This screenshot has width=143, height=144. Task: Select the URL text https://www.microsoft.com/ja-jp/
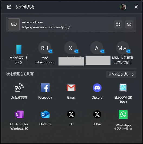(x=46, y=27)
